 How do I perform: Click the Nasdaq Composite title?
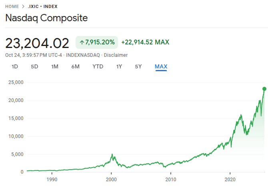click(46, 18)
